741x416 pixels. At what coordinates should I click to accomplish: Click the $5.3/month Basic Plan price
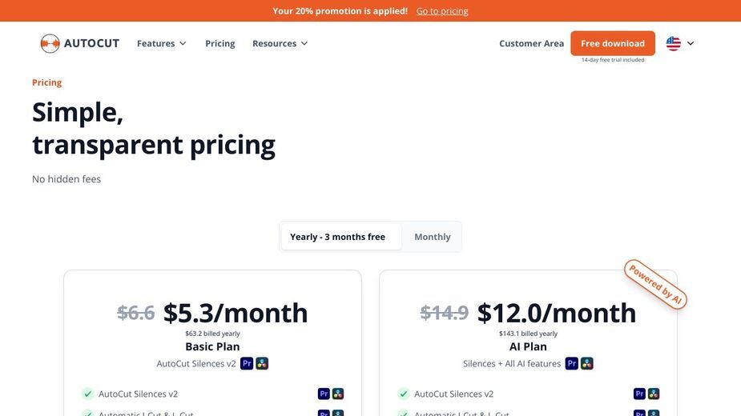click(x=236, y=313)
